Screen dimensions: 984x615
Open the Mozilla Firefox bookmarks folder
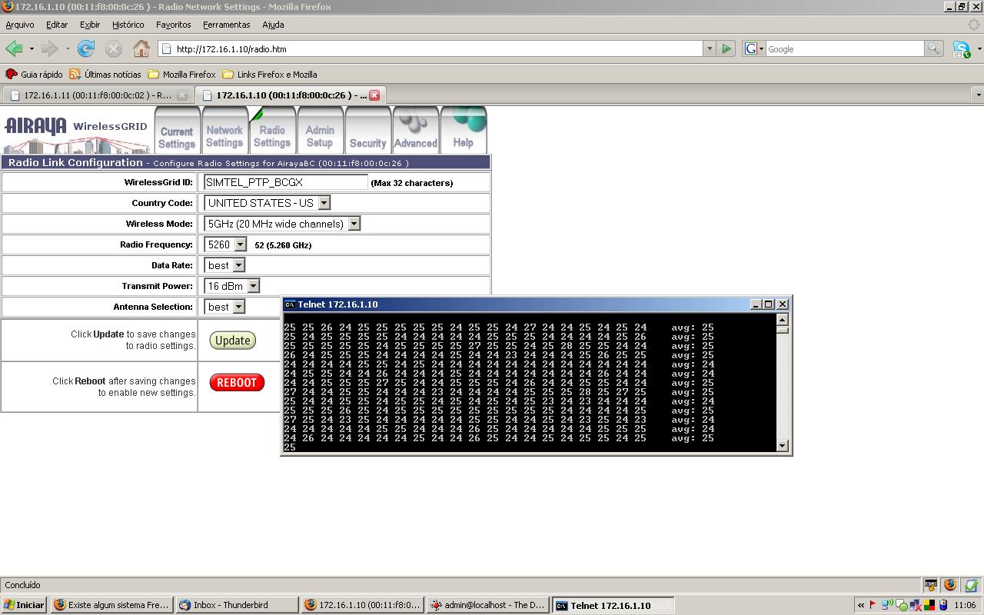coord(181,75)
